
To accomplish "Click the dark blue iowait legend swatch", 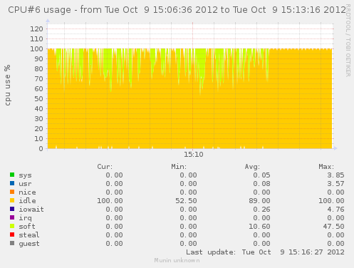I will tap(12, 209).
